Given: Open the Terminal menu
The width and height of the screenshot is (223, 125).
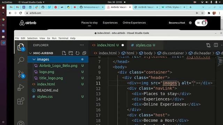Looking at the screenshot, I should click(x=63, y=38).
